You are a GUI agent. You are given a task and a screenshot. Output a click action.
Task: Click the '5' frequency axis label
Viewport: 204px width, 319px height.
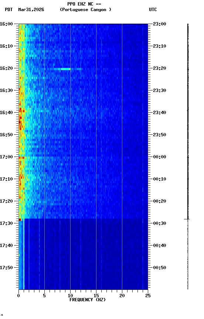44,296
